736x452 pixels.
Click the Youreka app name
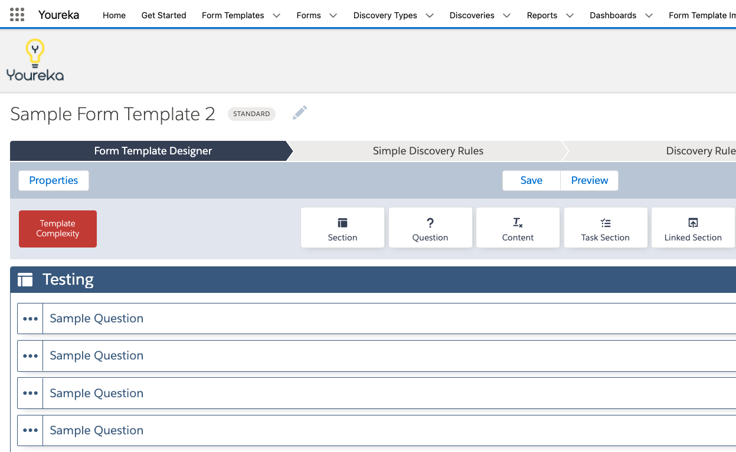pos(59,15)
